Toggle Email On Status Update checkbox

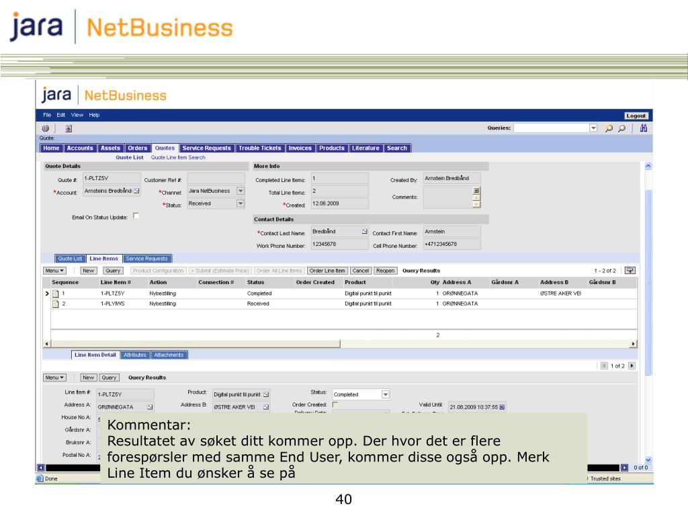coord(136,216)
